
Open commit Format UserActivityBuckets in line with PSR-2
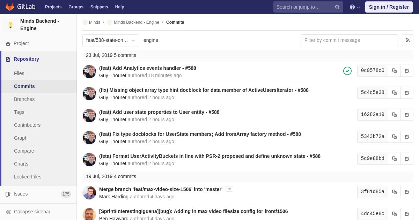click(x=210, y=156)
